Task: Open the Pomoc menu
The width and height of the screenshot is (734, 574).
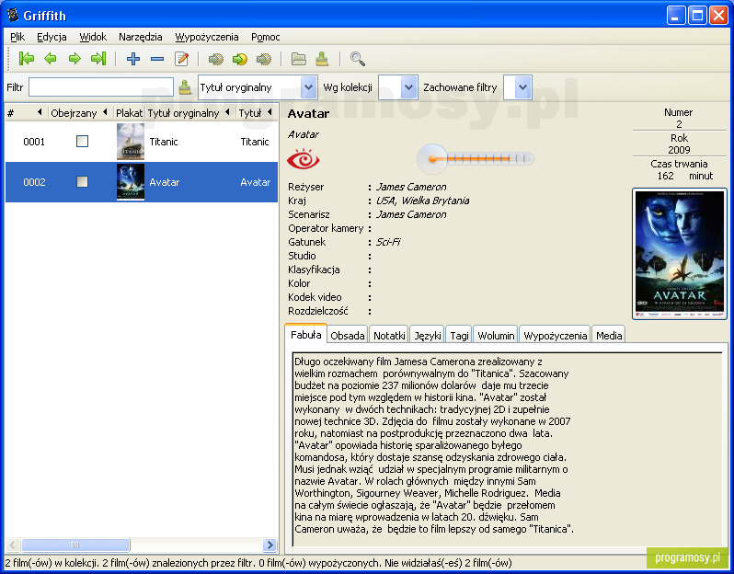Action: (266, 37)
